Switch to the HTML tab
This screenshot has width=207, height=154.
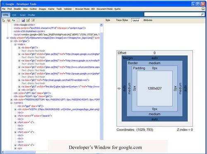6,15
